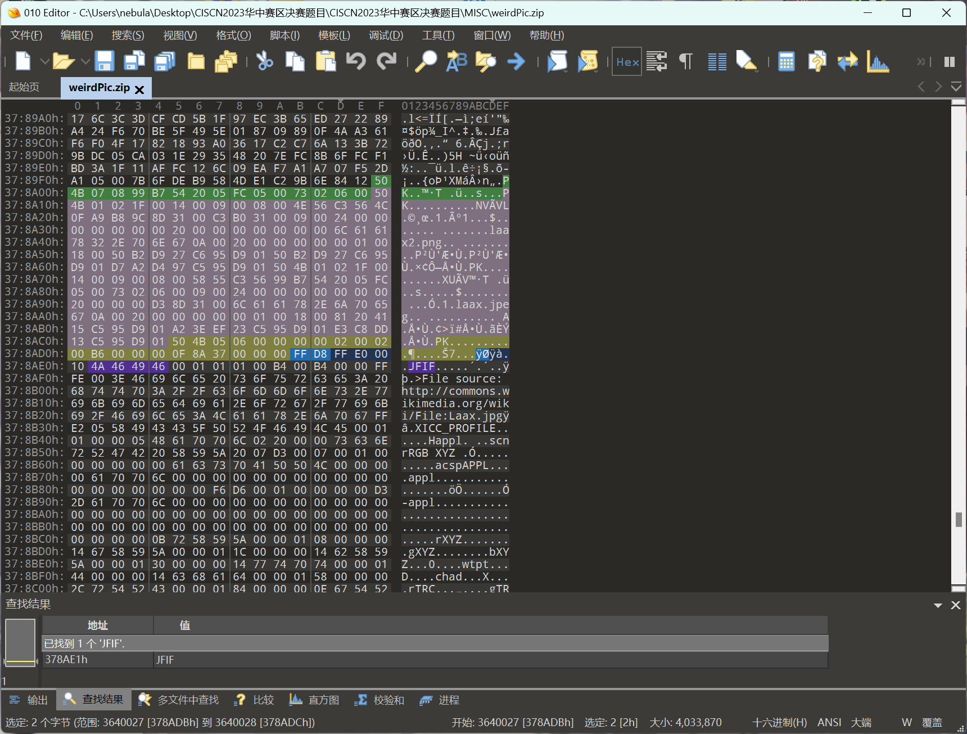The image size is (967, 734).
Task: Open the 模板(L) menu
Action: pos(334,35)
